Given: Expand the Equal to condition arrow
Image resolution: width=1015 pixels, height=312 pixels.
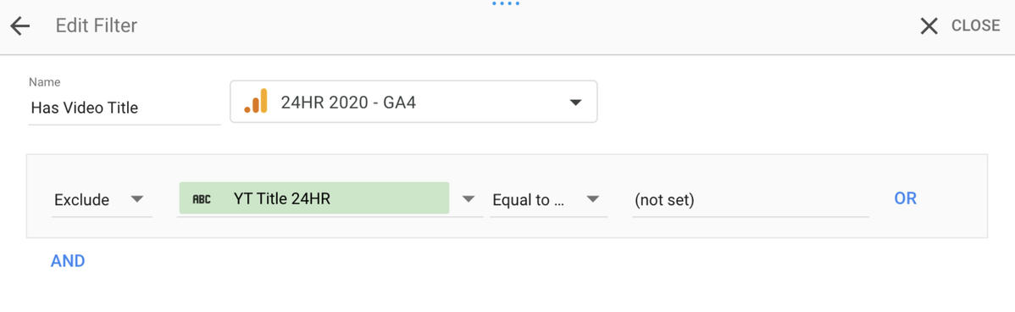Looking at the screenshot, I should (592, 198).
